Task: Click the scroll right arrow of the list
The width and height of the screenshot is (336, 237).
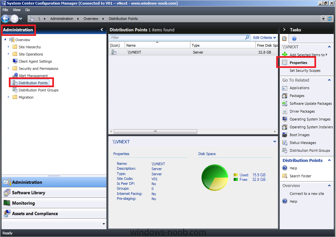Action: [275, 132]
